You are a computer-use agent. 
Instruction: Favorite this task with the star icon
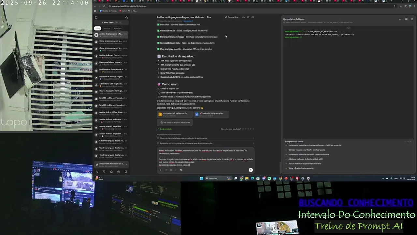click(248, 17)
